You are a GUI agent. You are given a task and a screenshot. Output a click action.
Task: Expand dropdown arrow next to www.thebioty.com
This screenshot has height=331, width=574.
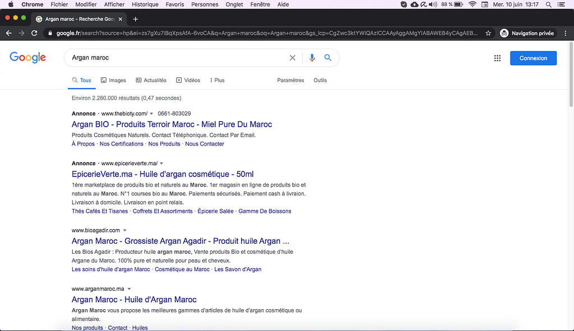(151, 114)
